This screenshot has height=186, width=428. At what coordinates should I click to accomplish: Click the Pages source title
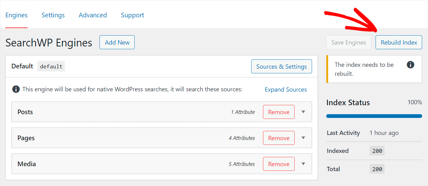(x=26, y=138)
